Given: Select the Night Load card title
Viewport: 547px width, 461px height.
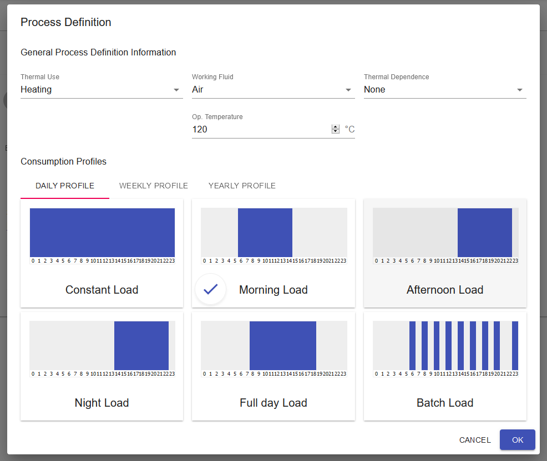Looking at the screenshot, I should 102,403.
